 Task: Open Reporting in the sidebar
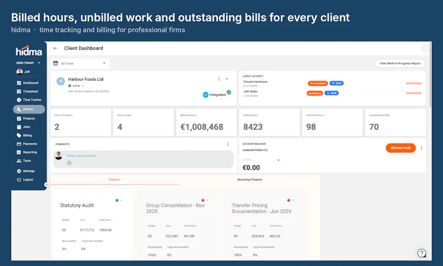[x=27, y=152]
